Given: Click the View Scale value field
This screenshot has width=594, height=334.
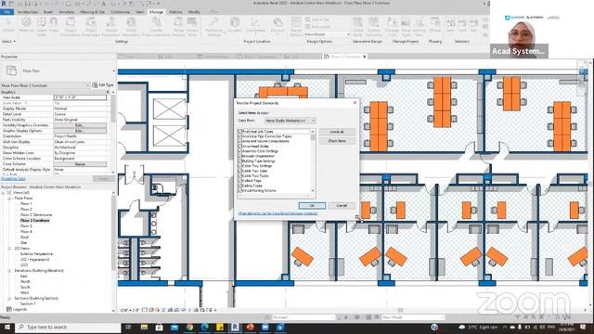Looking at the screenshot, I should [80, 97].
